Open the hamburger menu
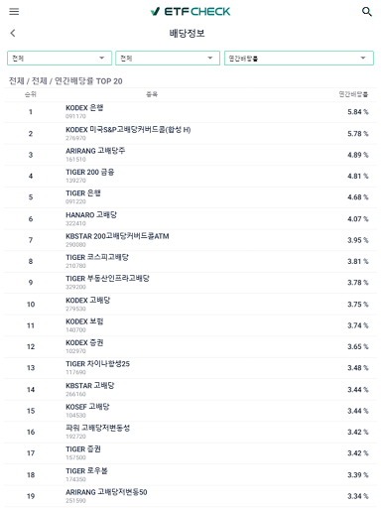The width and height of the screenshot is (381, 508). point(14,12)
